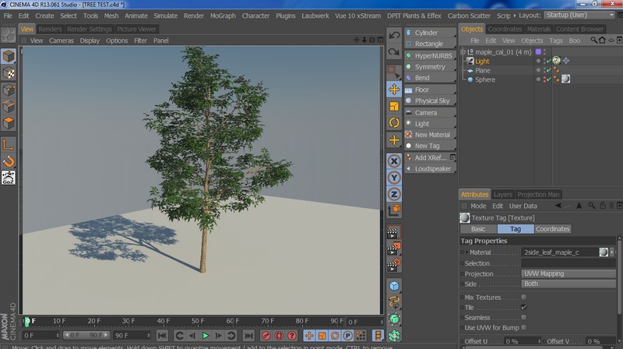Enable the Seamless checkbox
The height and width of the screenshot is (349, 623).
(523, 317)
